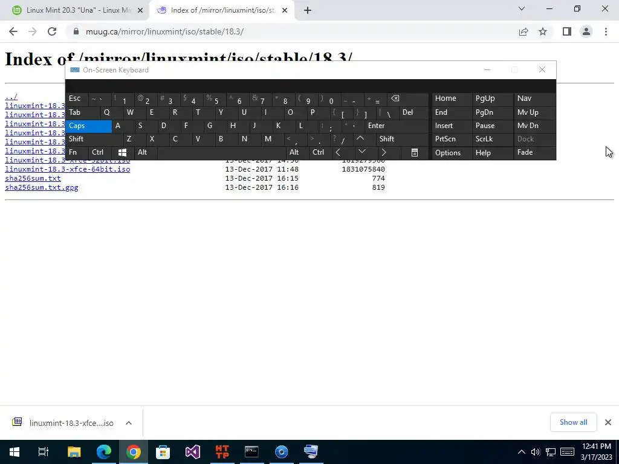This screenshot has height=464, width=619.
Task: Open the Chrome three-dot menu
Action: coord(606,31)
